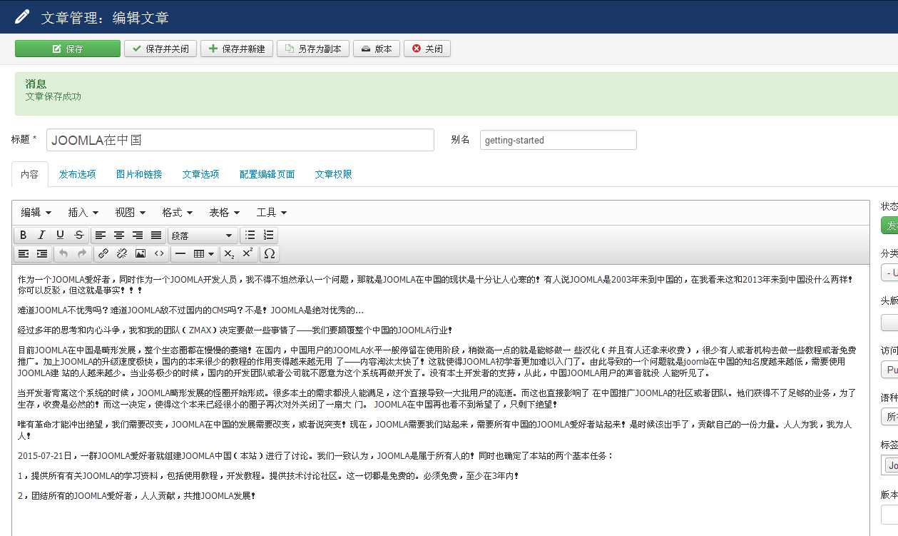Open the HTML source code view
This screenshot has height=536, width=898.
click(x=159, y=253)
